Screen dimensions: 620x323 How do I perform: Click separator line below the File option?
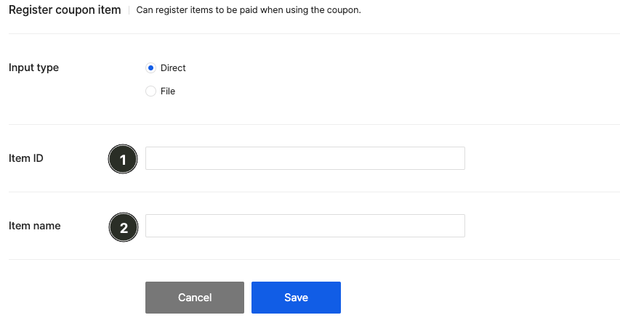pos(314,125)
